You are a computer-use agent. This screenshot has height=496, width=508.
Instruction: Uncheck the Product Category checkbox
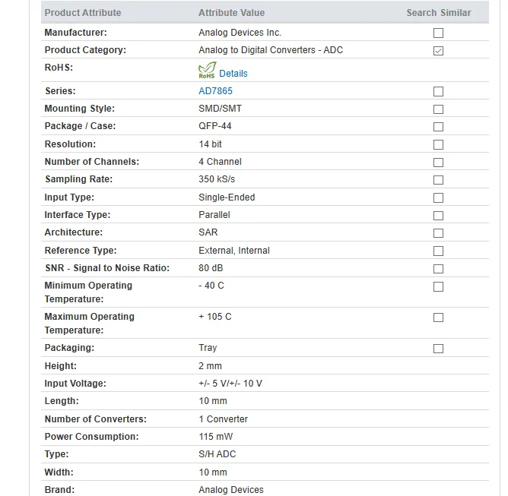[438, 51]
